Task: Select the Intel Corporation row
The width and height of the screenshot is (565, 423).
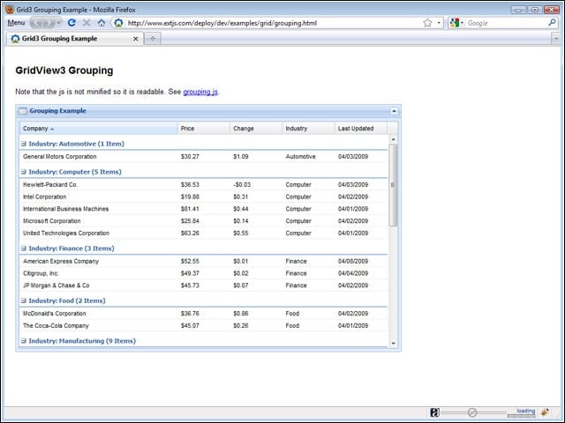Action: coord(204,197)
